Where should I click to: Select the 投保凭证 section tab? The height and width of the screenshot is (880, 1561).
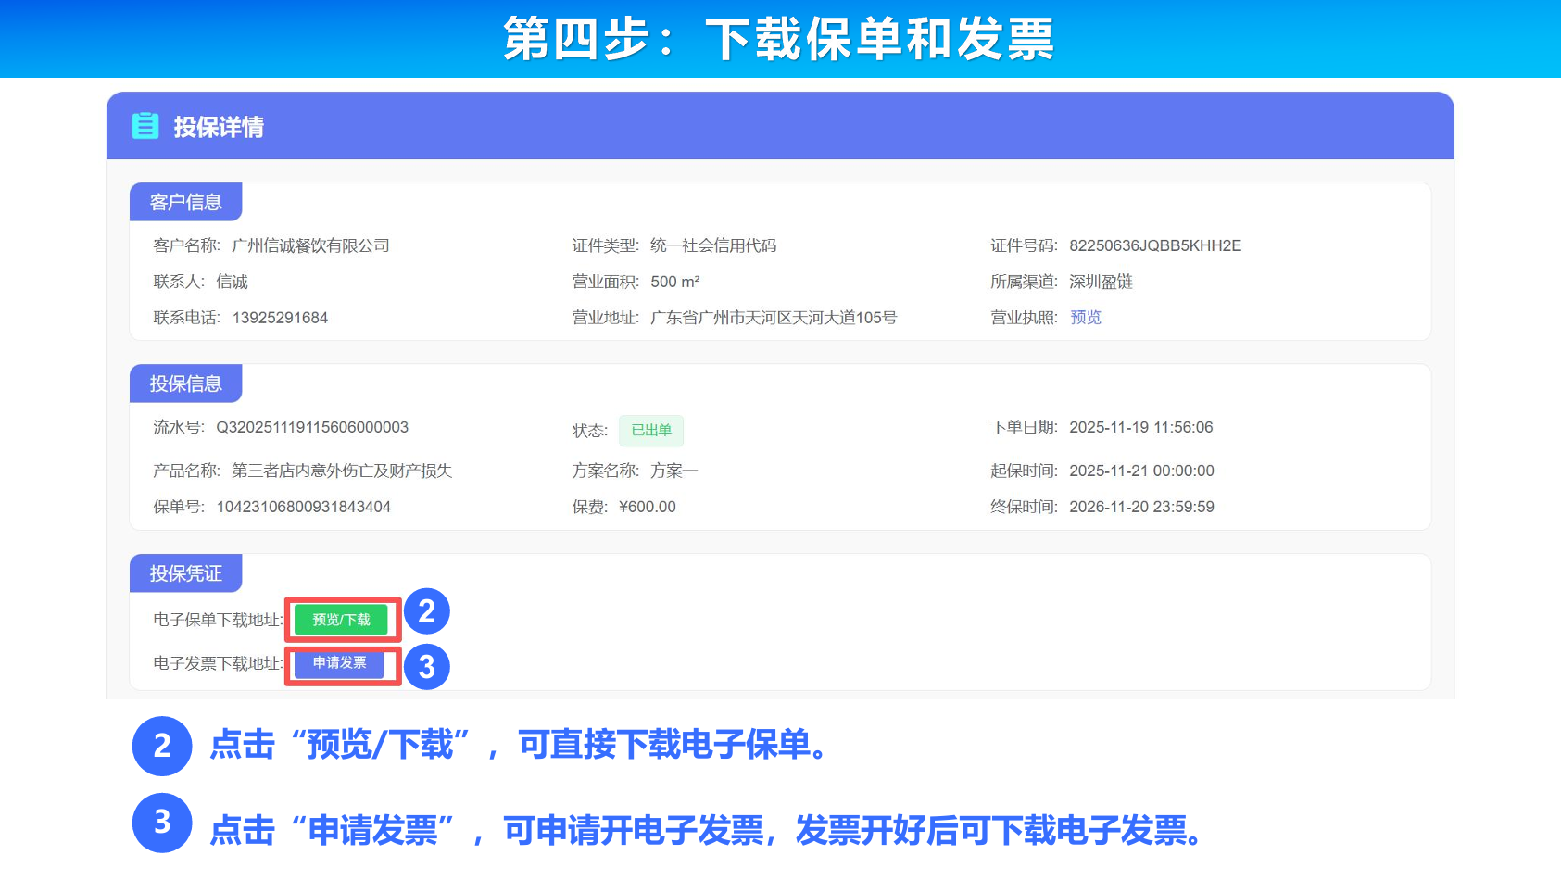(185, 573)
